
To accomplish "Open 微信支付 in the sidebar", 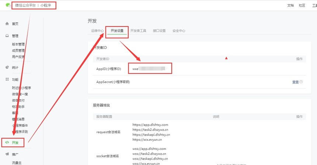I will tap(18, 100).
